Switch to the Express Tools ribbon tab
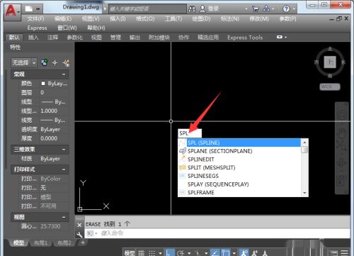Screen dimensions: 354x256 [x=245, y=38]
